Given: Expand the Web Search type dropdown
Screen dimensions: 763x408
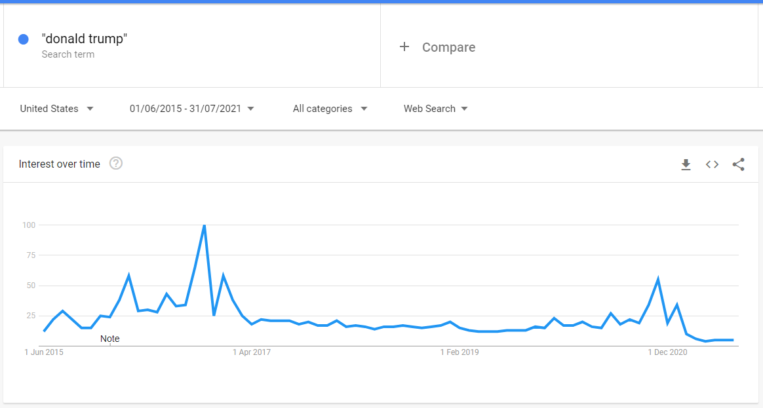Looking at the screenshot, I should 435,109.
